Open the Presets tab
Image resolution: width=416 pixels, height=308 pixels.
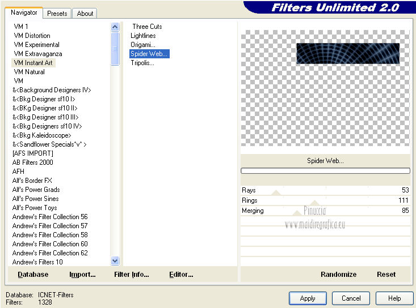(57, 14)
